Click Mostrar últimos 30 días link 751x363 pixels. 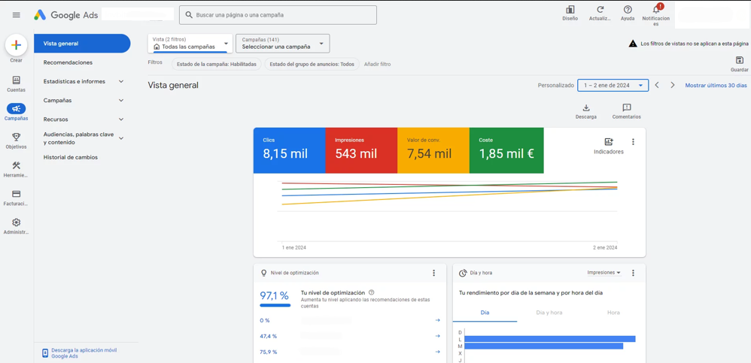point(716,86)
